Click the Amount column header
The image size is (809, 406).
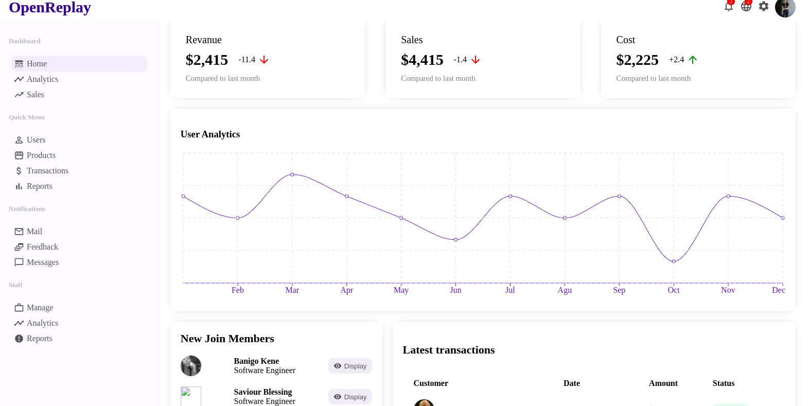pos(663,383)
